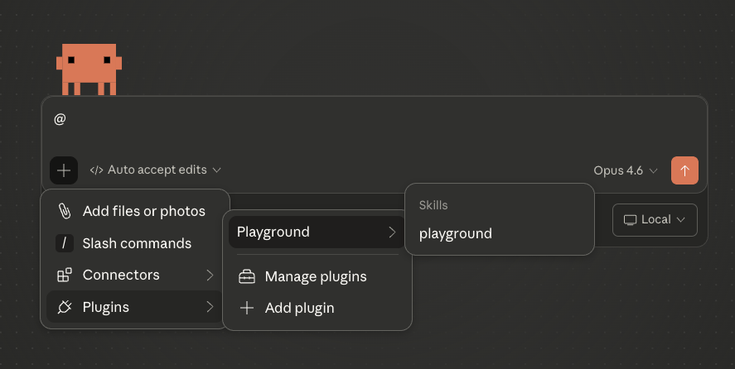The width and height of the screenshot is (735, 369).
Task: Click the Add files or photos label
Action: coord(144,211)
